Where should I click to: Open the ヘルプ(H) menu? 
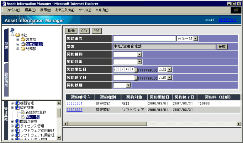(x=102, y=10)
